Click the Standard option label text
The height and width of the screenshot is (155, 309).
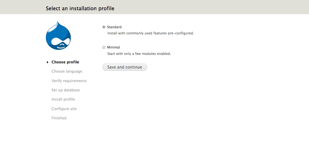[x=114, y=27]
